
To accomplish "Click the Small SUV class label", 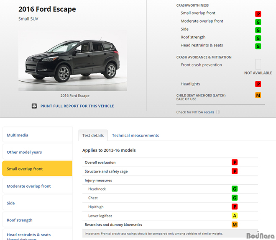I will pyautogui.click(x=28, y=19).
